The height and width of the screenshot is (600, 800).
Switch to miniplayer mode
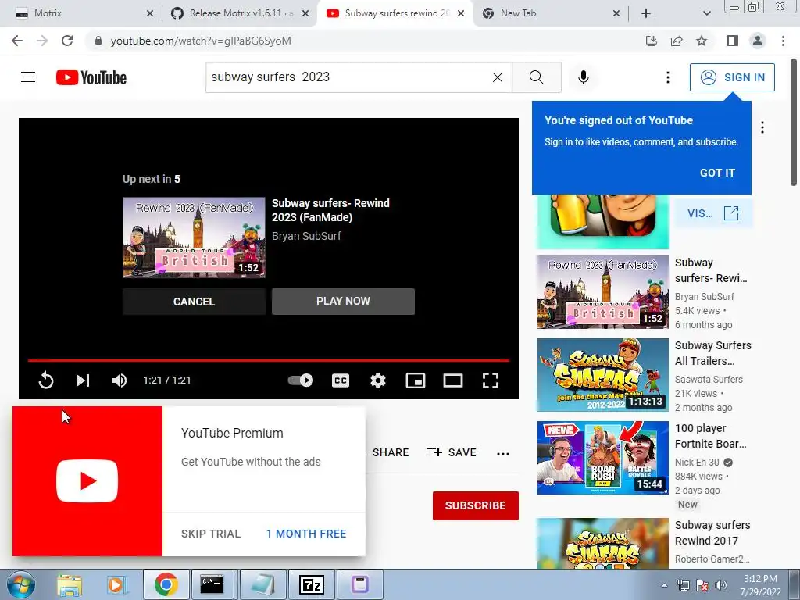(416, 380)
